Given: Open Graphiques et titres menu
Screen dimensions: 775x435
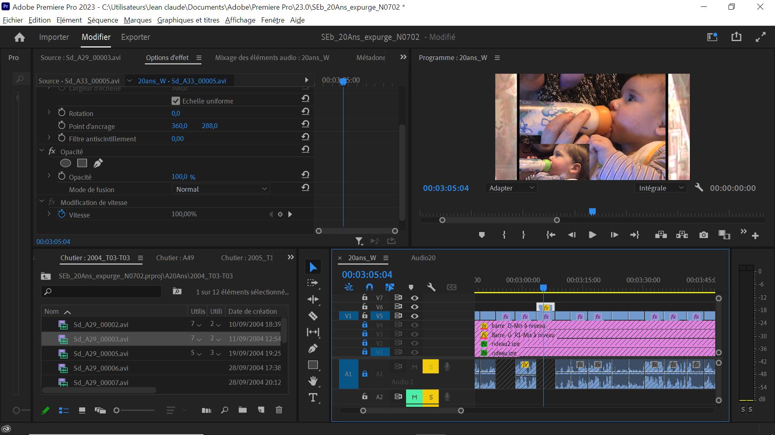Looking at the screenshot, I should click(x=188, y=20).
